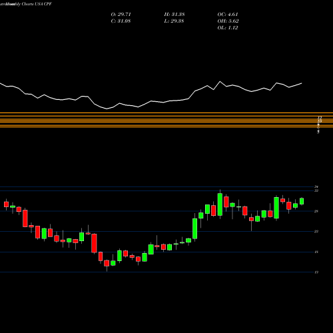Screen dimensions: 333x333
Task: Click the most recent green candlestick at chart end
Action: [x=302, y=201]
